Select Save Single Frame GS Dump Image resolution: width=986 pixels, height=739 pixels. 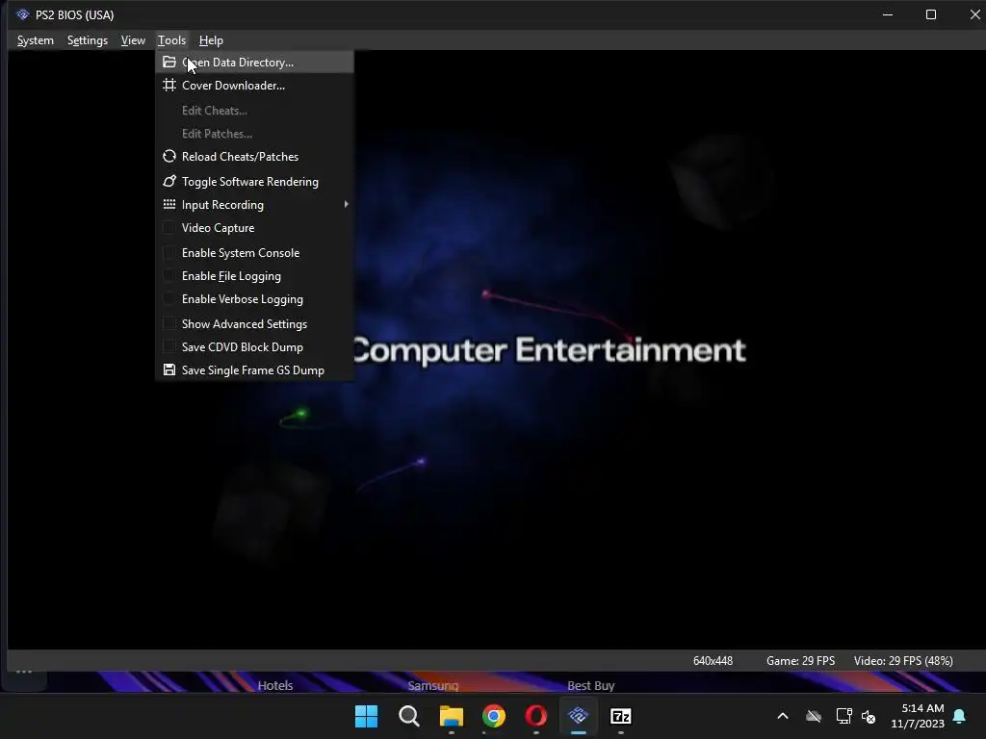tap(254, 370)
